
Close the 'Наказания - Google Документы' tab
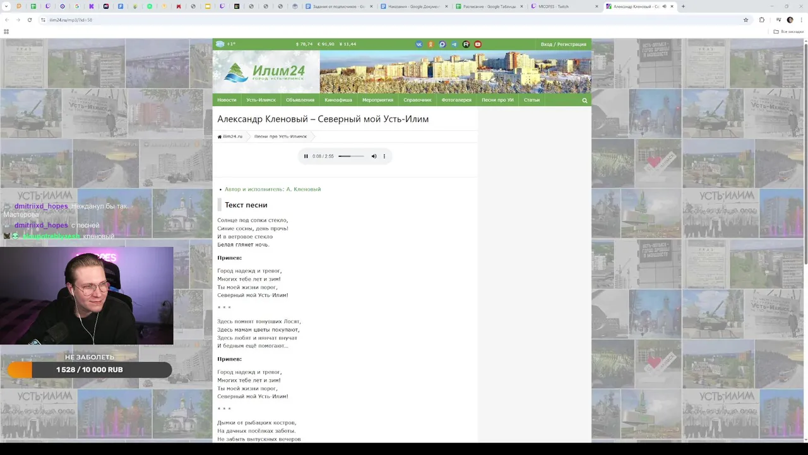(x=446, y=6)
